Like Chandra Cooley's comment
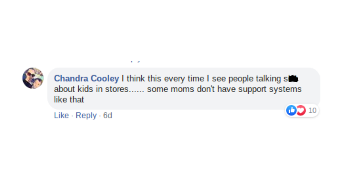The height and width of the screenshot is (185, 354). coord(61,115)
